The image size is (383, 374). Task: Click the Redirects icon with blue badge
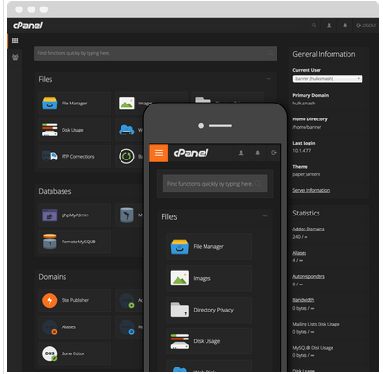coord(126,327)
